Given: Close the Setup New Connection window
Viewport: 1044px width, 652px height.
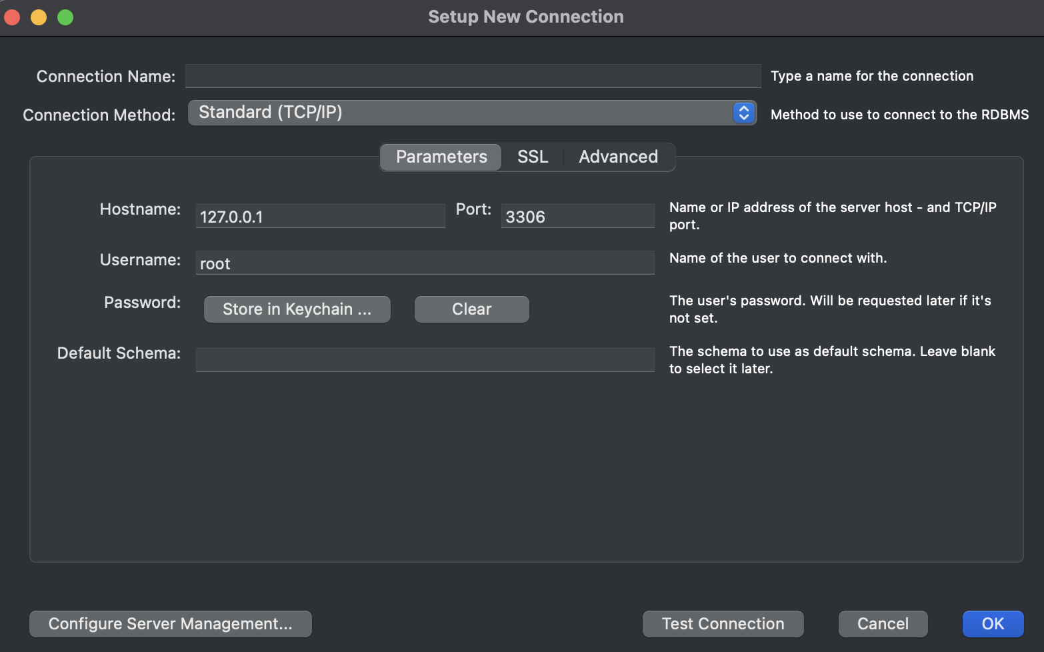Looking at the screenshot, I should pos(12,17).
